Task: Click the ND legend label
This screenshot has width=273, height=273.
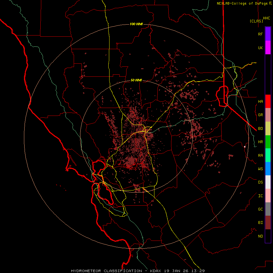Action: (261, 236)
